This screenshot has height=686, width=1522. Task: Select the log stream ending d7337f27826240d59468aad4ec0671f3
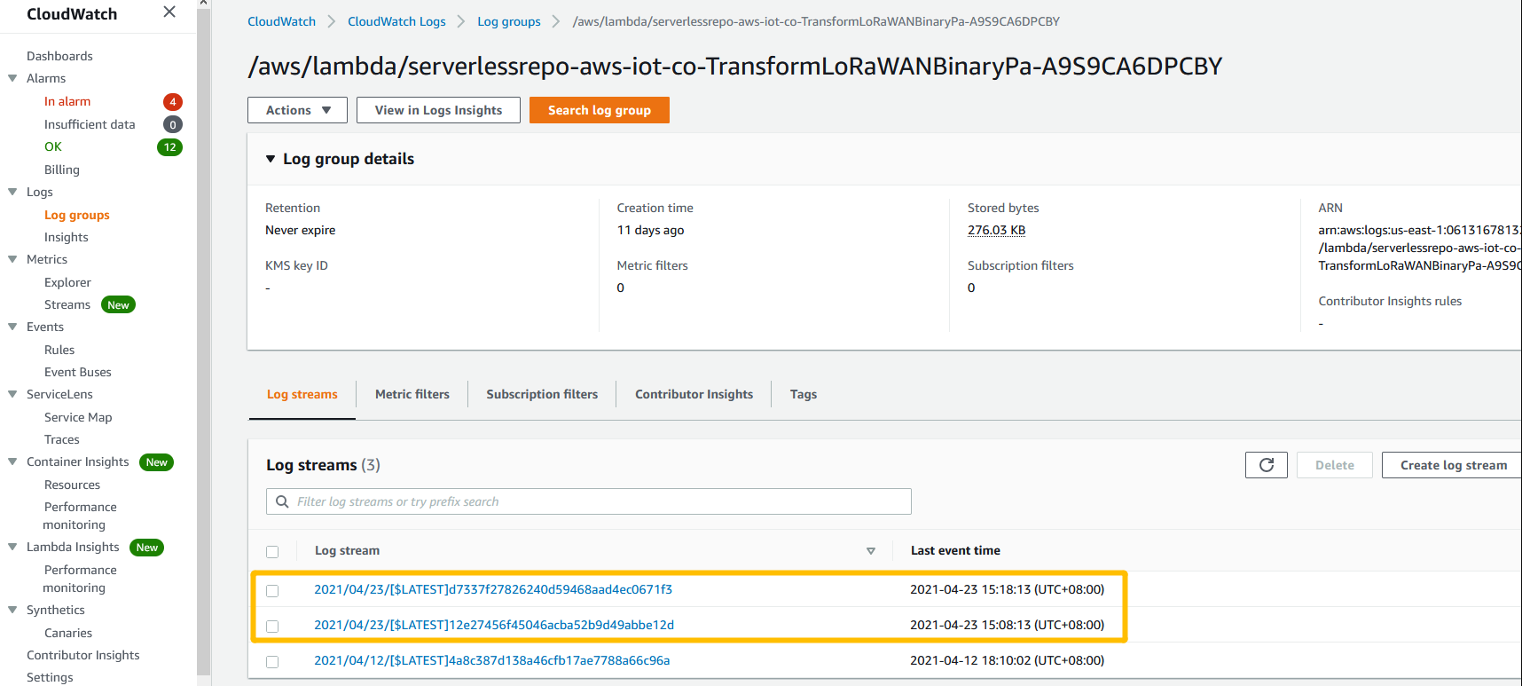tap(272, 591)
